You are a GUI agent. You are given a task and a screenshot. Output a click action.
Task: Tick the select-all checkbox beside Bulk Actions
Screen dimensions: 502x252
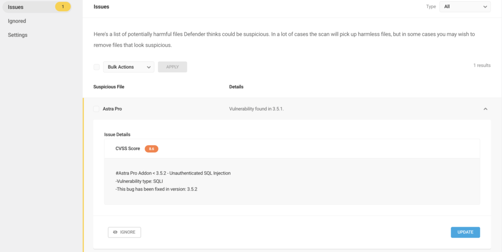(x=97, y=67)
